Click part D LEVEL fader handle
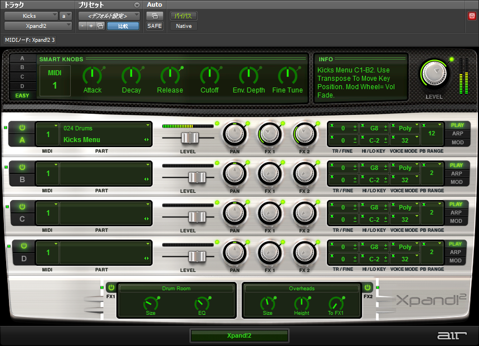 197,256
